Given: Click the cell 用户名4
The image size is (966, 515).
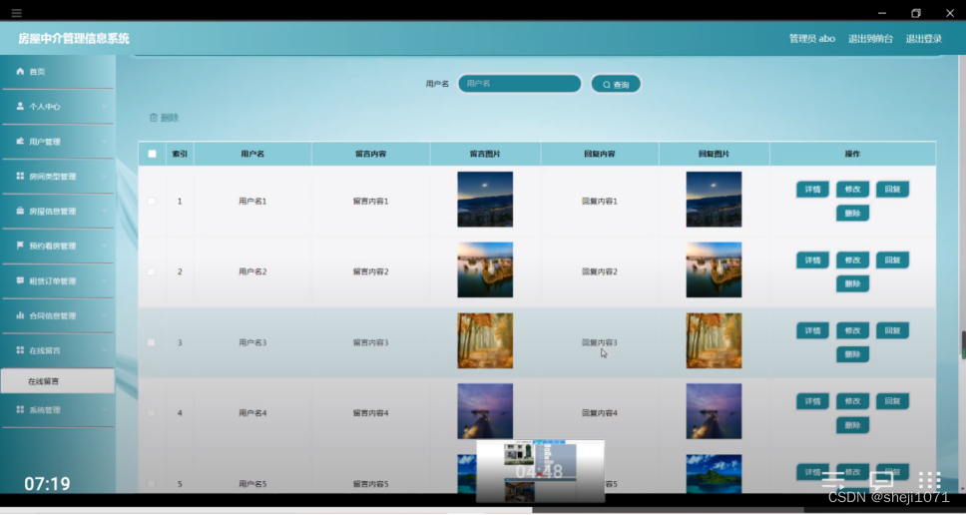Looking at the screenshot, I should [252, 413].
